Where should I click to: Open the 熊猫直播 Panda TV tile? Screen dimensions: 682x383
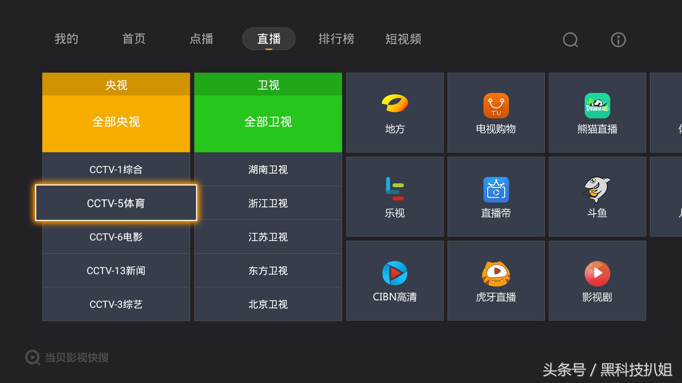pos(597,113)
